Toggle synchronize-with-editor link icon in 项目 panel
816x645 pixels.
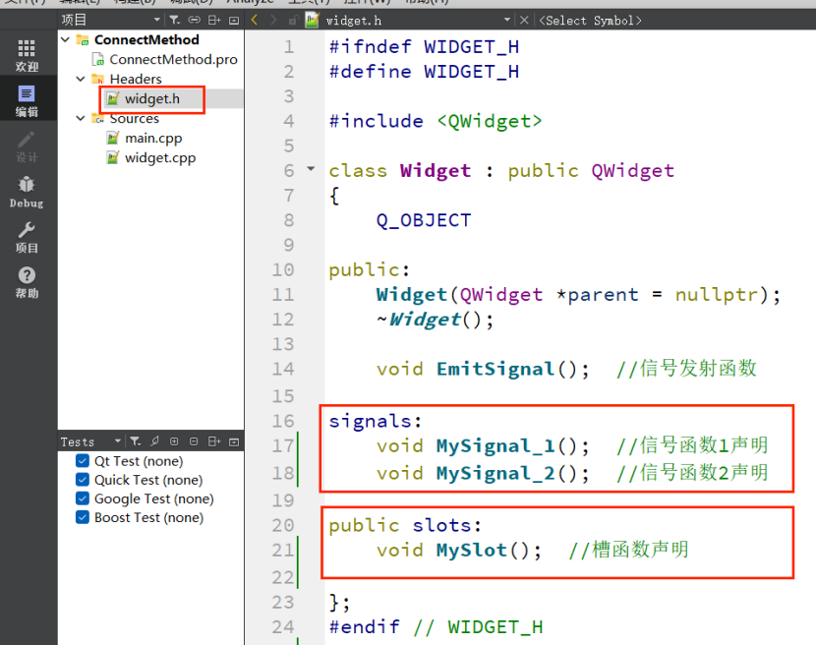(194, 21)
